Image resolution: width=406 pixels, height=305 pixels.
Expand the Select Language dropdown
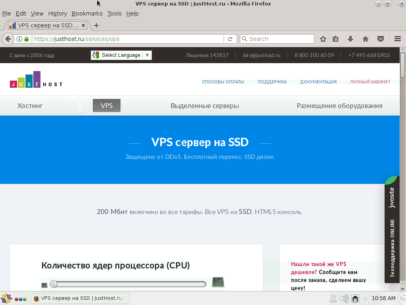[121, 55]
